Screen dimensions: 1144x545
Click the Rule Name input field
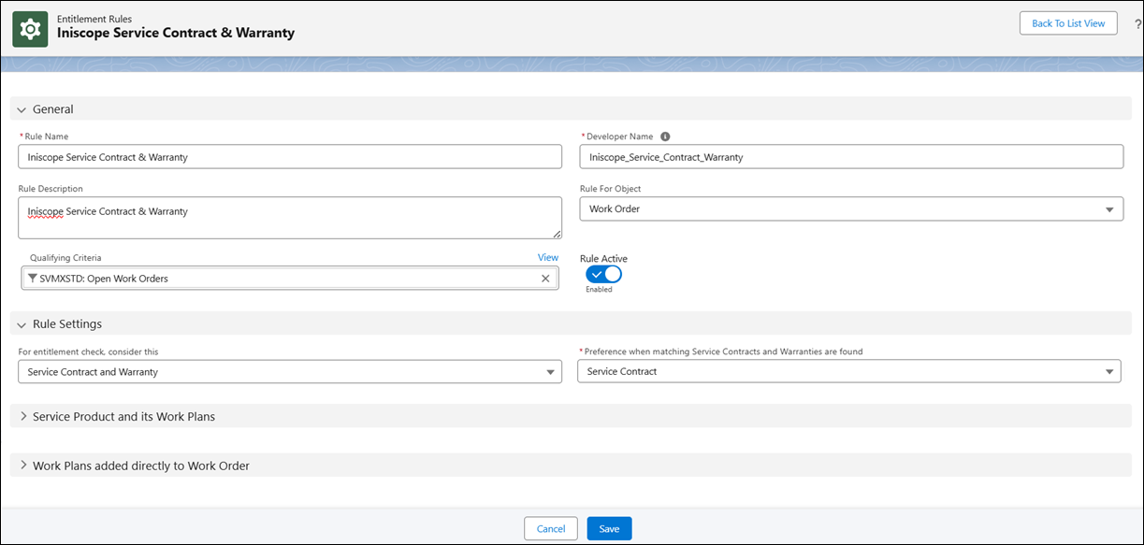point(290,157)
